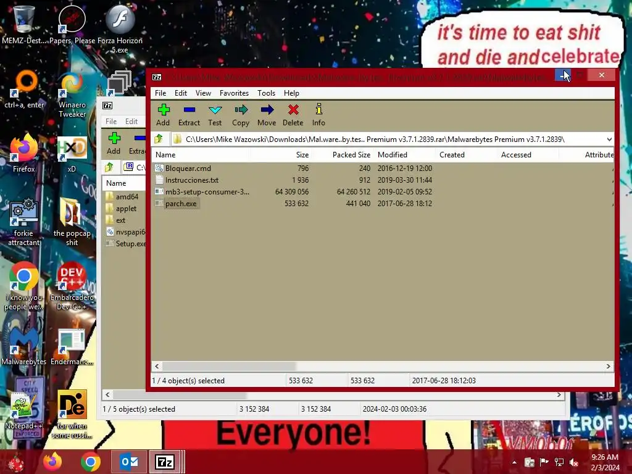
Task: Sort by the Size column header
Action: click(x=281, y=155)
